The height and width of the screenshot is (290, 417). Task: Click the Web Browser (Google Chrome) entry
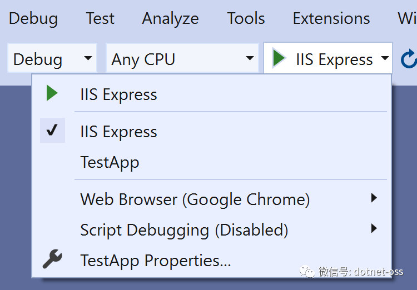(x=195, y=199)
